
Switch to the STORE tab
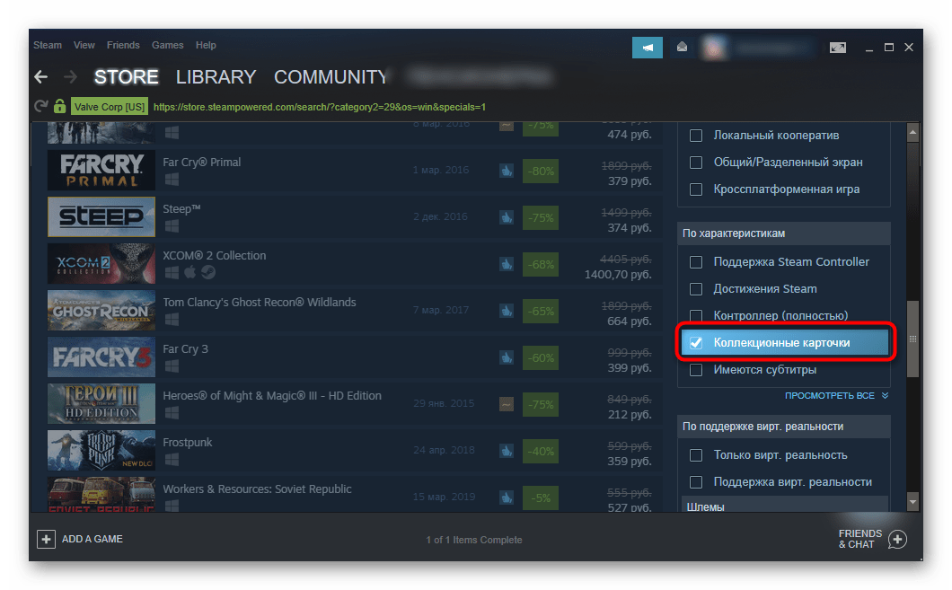(127, 77)
